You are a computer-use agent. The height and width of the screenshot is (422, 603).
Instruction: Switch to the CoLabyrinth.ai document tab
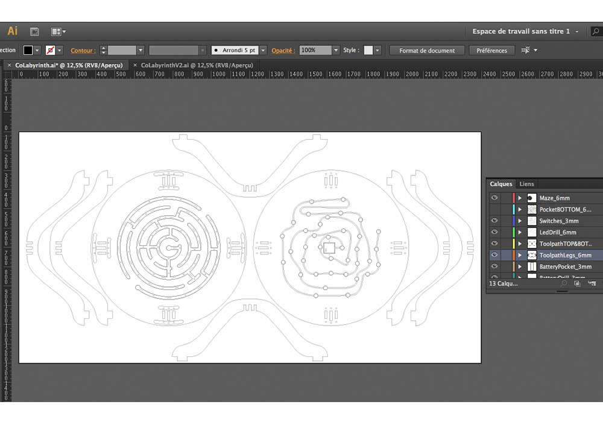69,65
